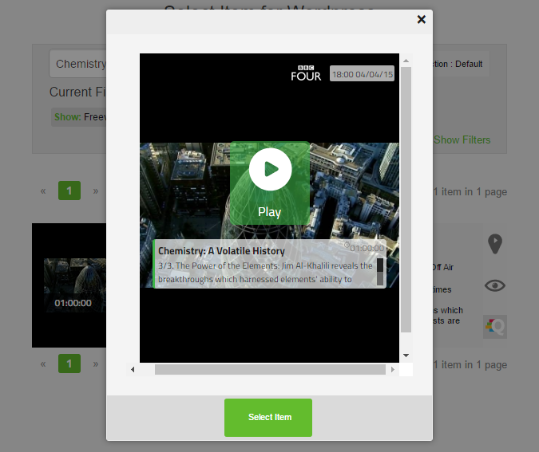Screen dimensions: 539x452
Task: Click the scroll up arrow in preview
Action: click(406, 61)
